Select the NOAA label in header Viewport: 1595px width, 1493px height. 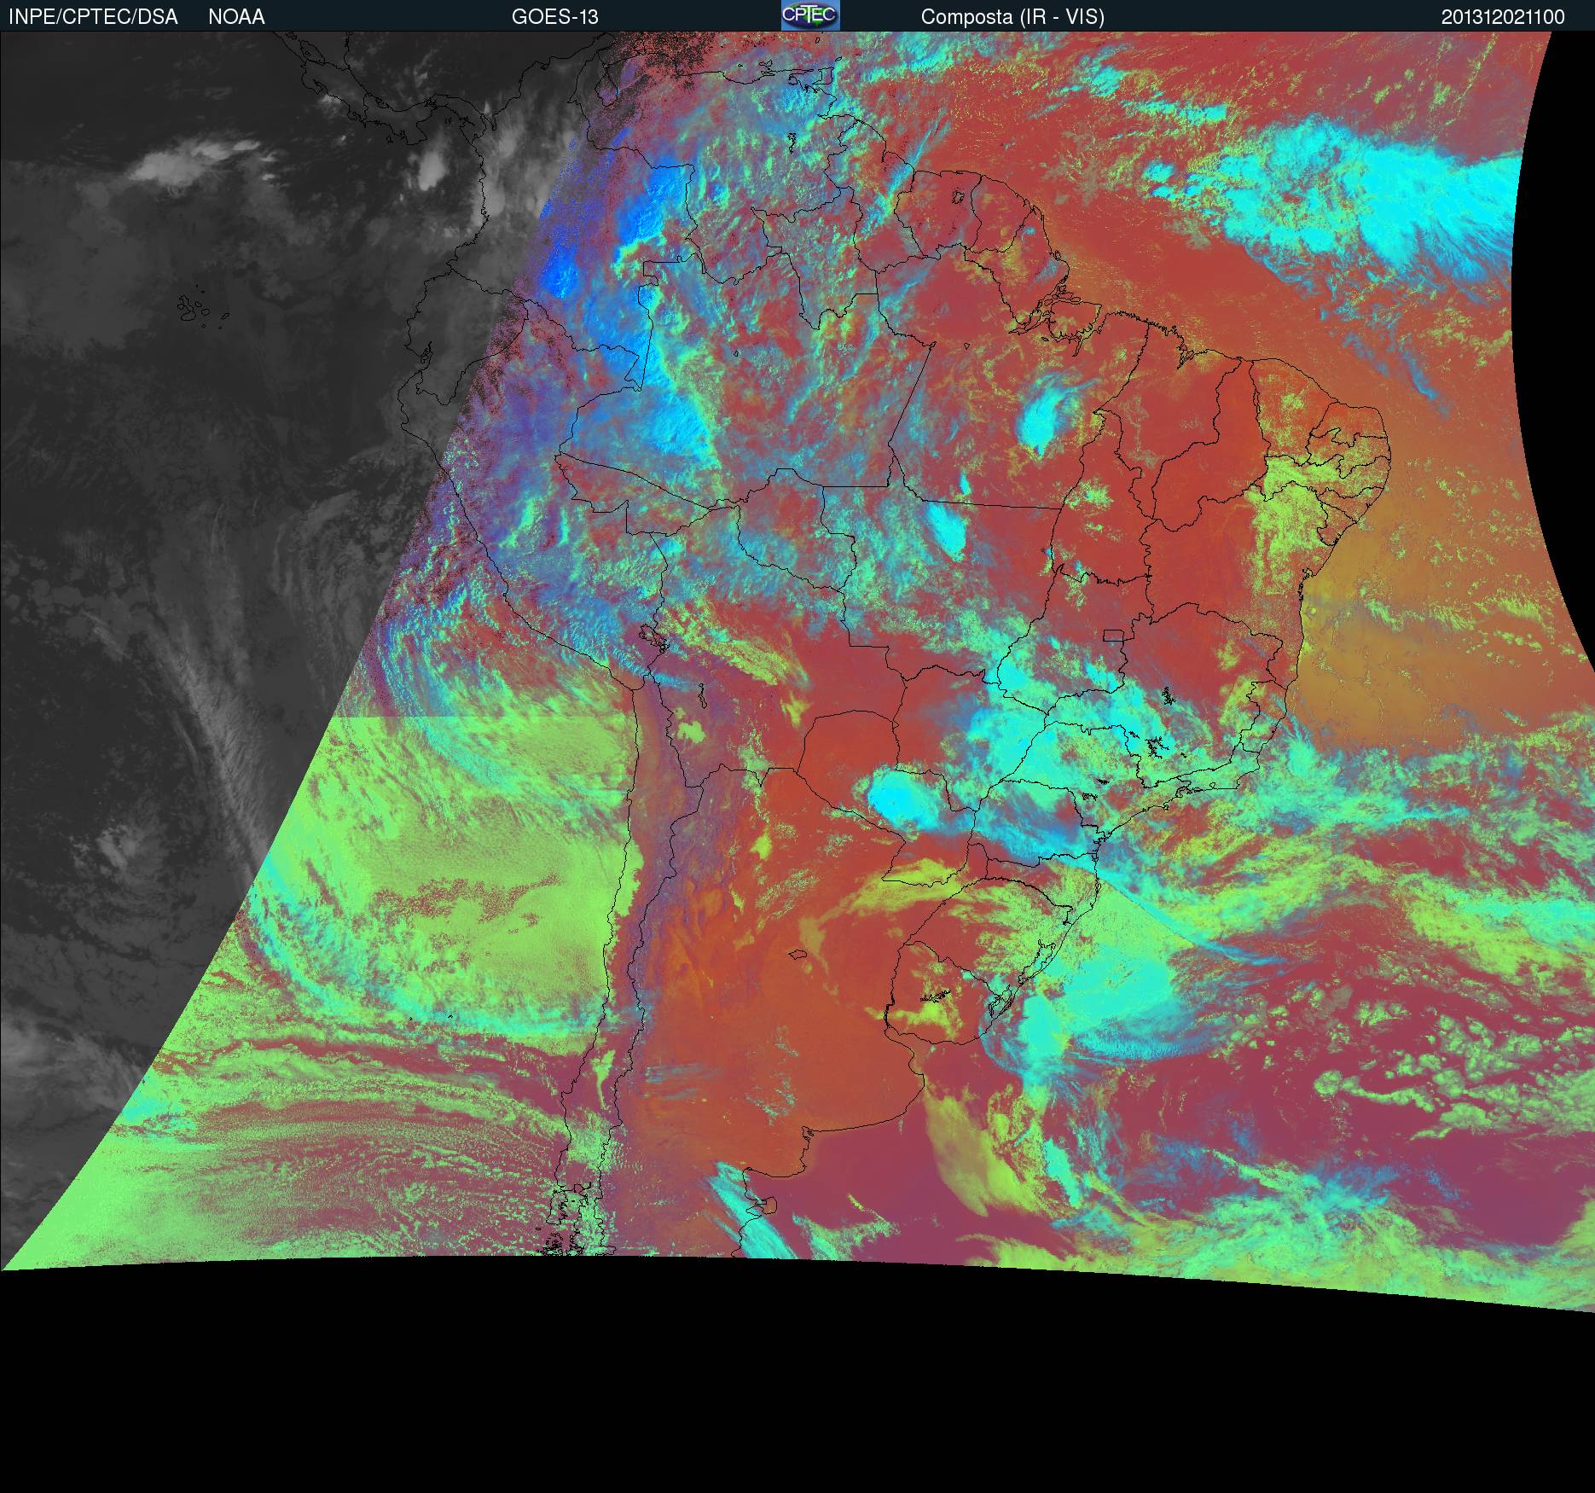pos(236,17)
